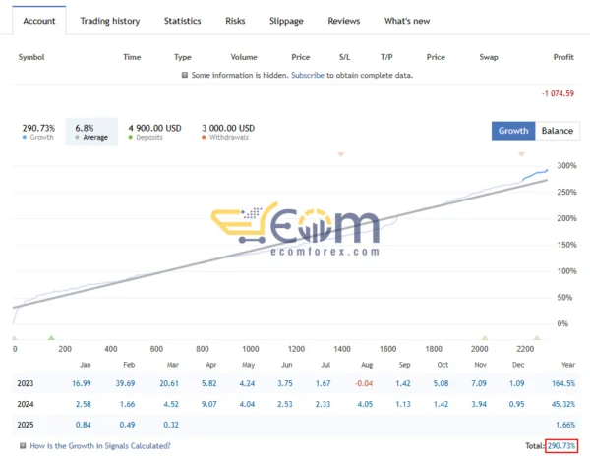Switch to the Statistics tab

[182, 21]
